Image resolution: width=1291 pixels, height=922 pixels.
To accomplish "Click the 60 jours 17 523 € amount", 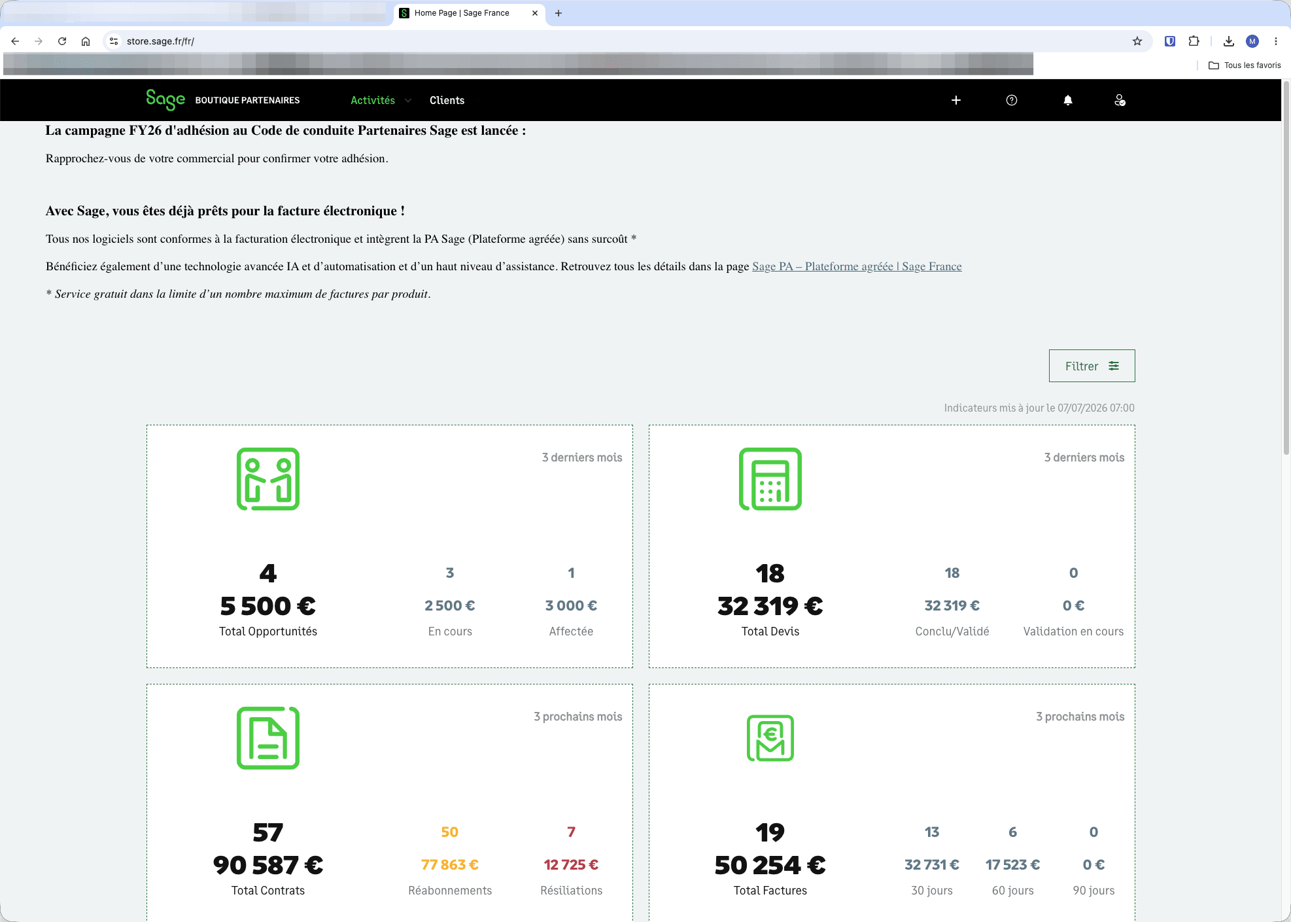I will click(1012, 864).
